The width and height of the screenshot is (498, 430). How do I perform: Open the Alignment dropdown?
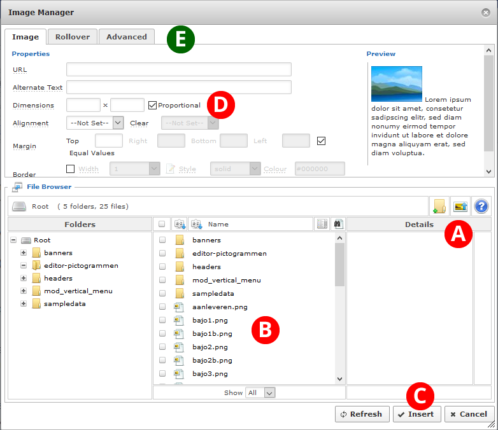(95, 123)
